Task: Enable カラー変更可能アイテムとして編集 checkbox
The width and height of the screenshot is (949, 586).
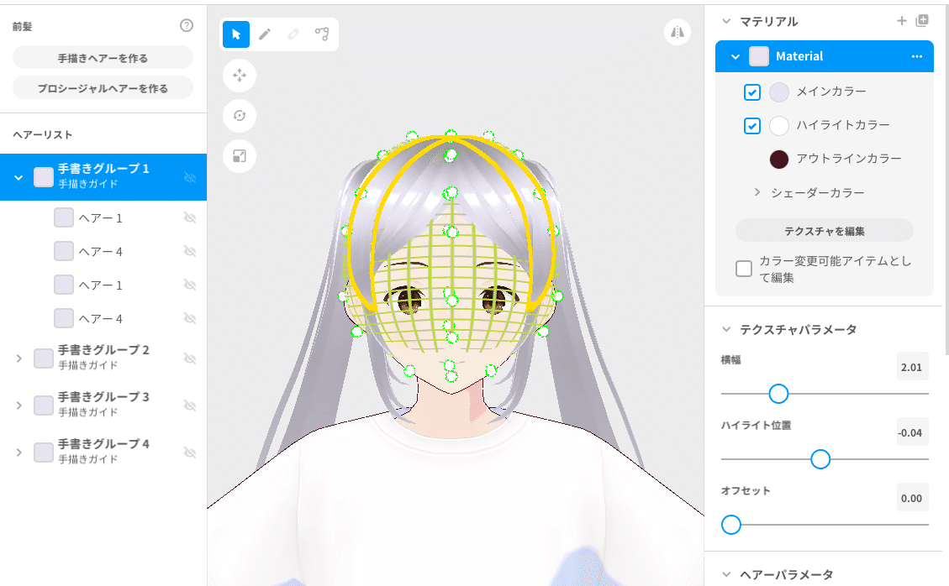Action: (744, 269)
